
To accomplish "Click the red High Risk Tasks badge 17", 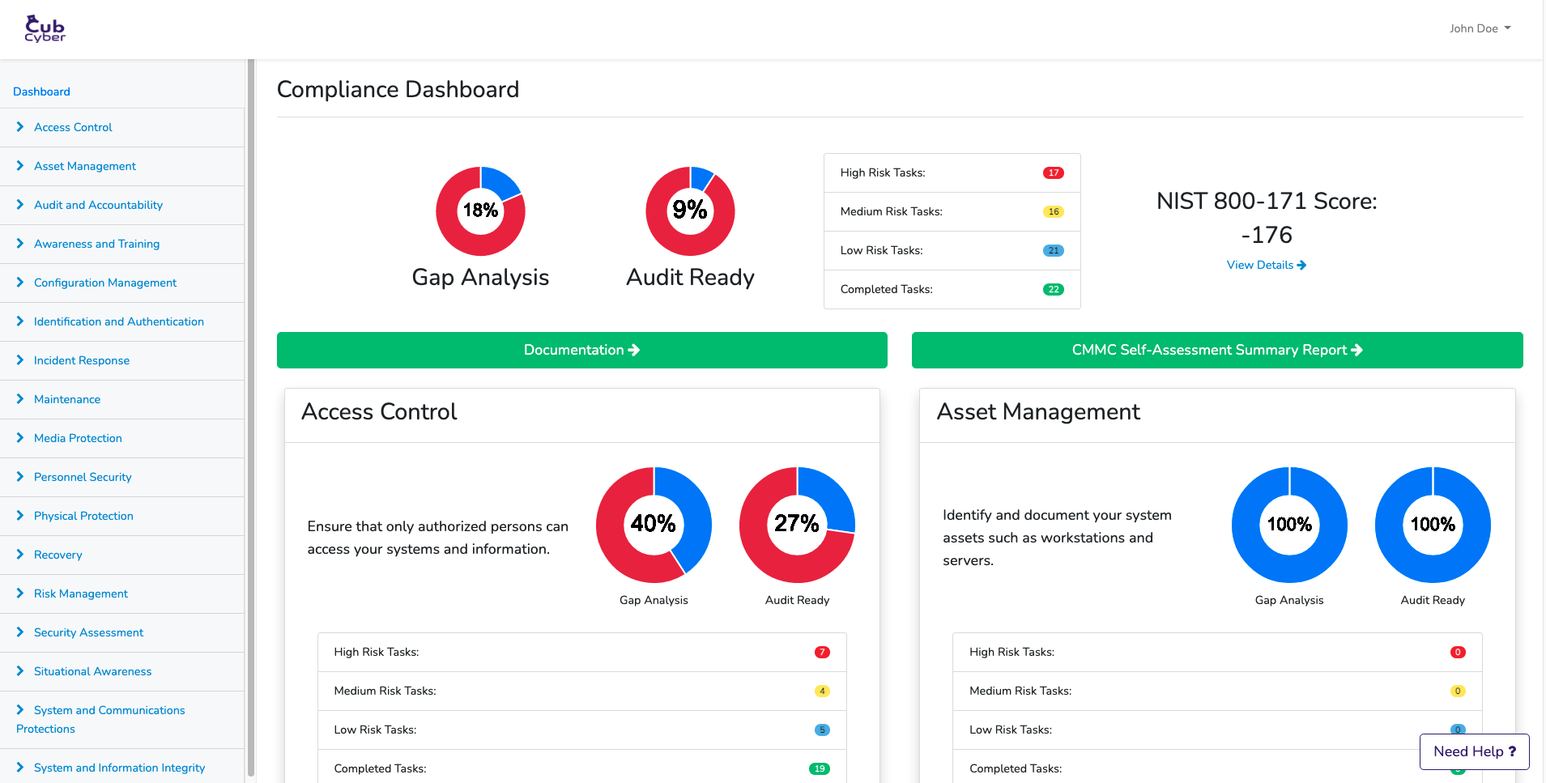I will [x=1053, y=172].
